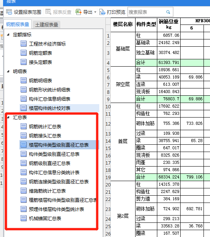Click icon beside 钢筋级别直径汇总表
210x237 pixels.
(x=24, y=163)
